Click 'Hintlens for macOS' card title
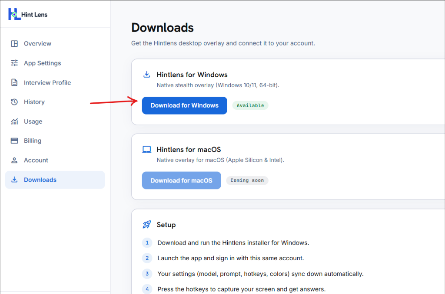Screen dimensions: 445x294 pos(189,150)
